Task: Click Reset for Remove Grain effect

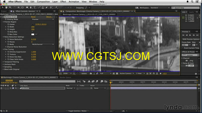Action: [x=33, y=17]
